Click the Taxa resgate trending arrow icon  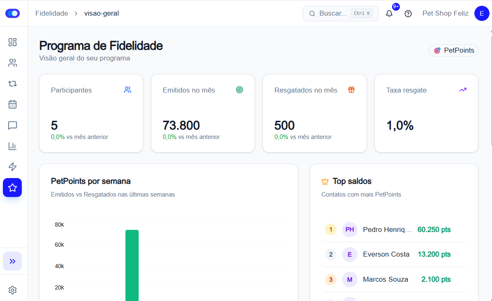(463, 90)
